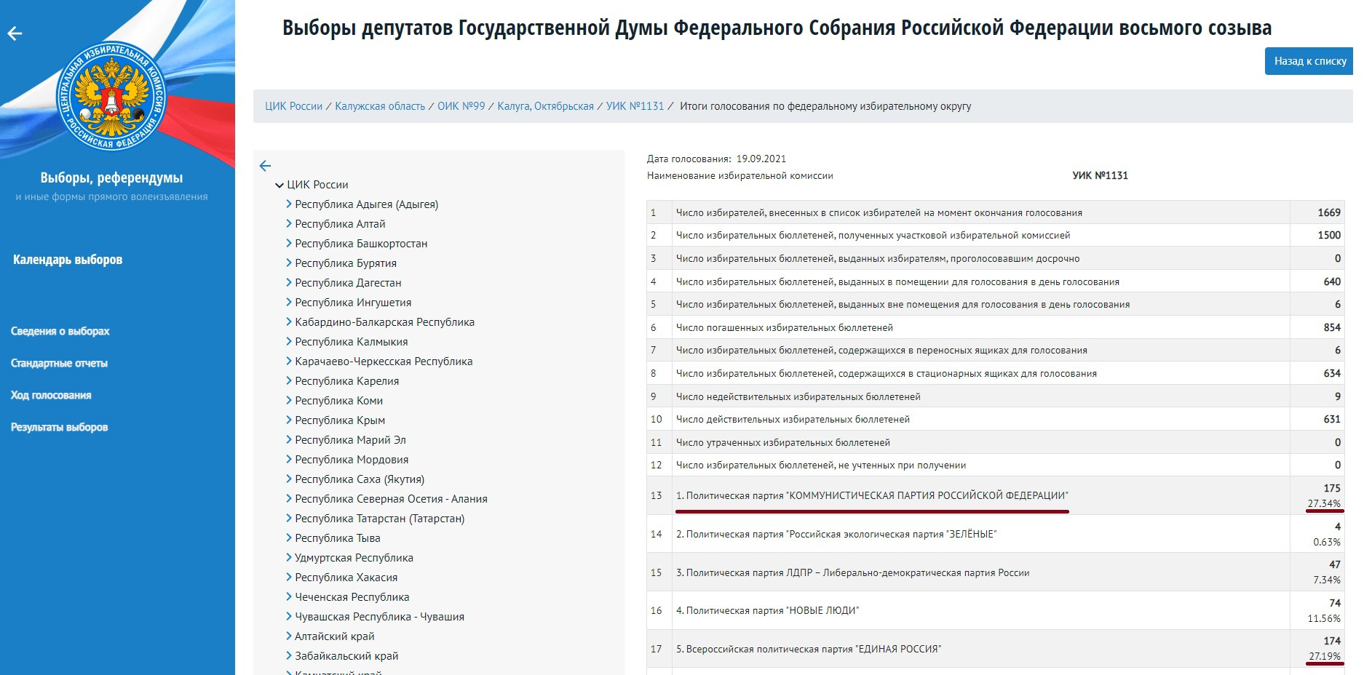The height and width of the screenshot is (675, 1364).
Task: Open УИК №1131 breadcrumb link
Action: 635,106
